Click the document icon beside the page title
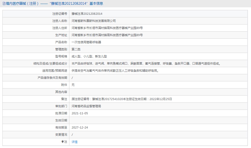The width and height of the screenshot is (251, 148). pos(4,3)
